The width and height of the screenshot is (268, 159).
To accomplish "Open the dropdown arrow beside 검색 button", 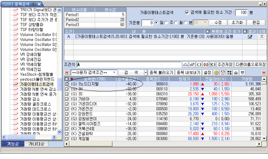I will click(145, 72).
